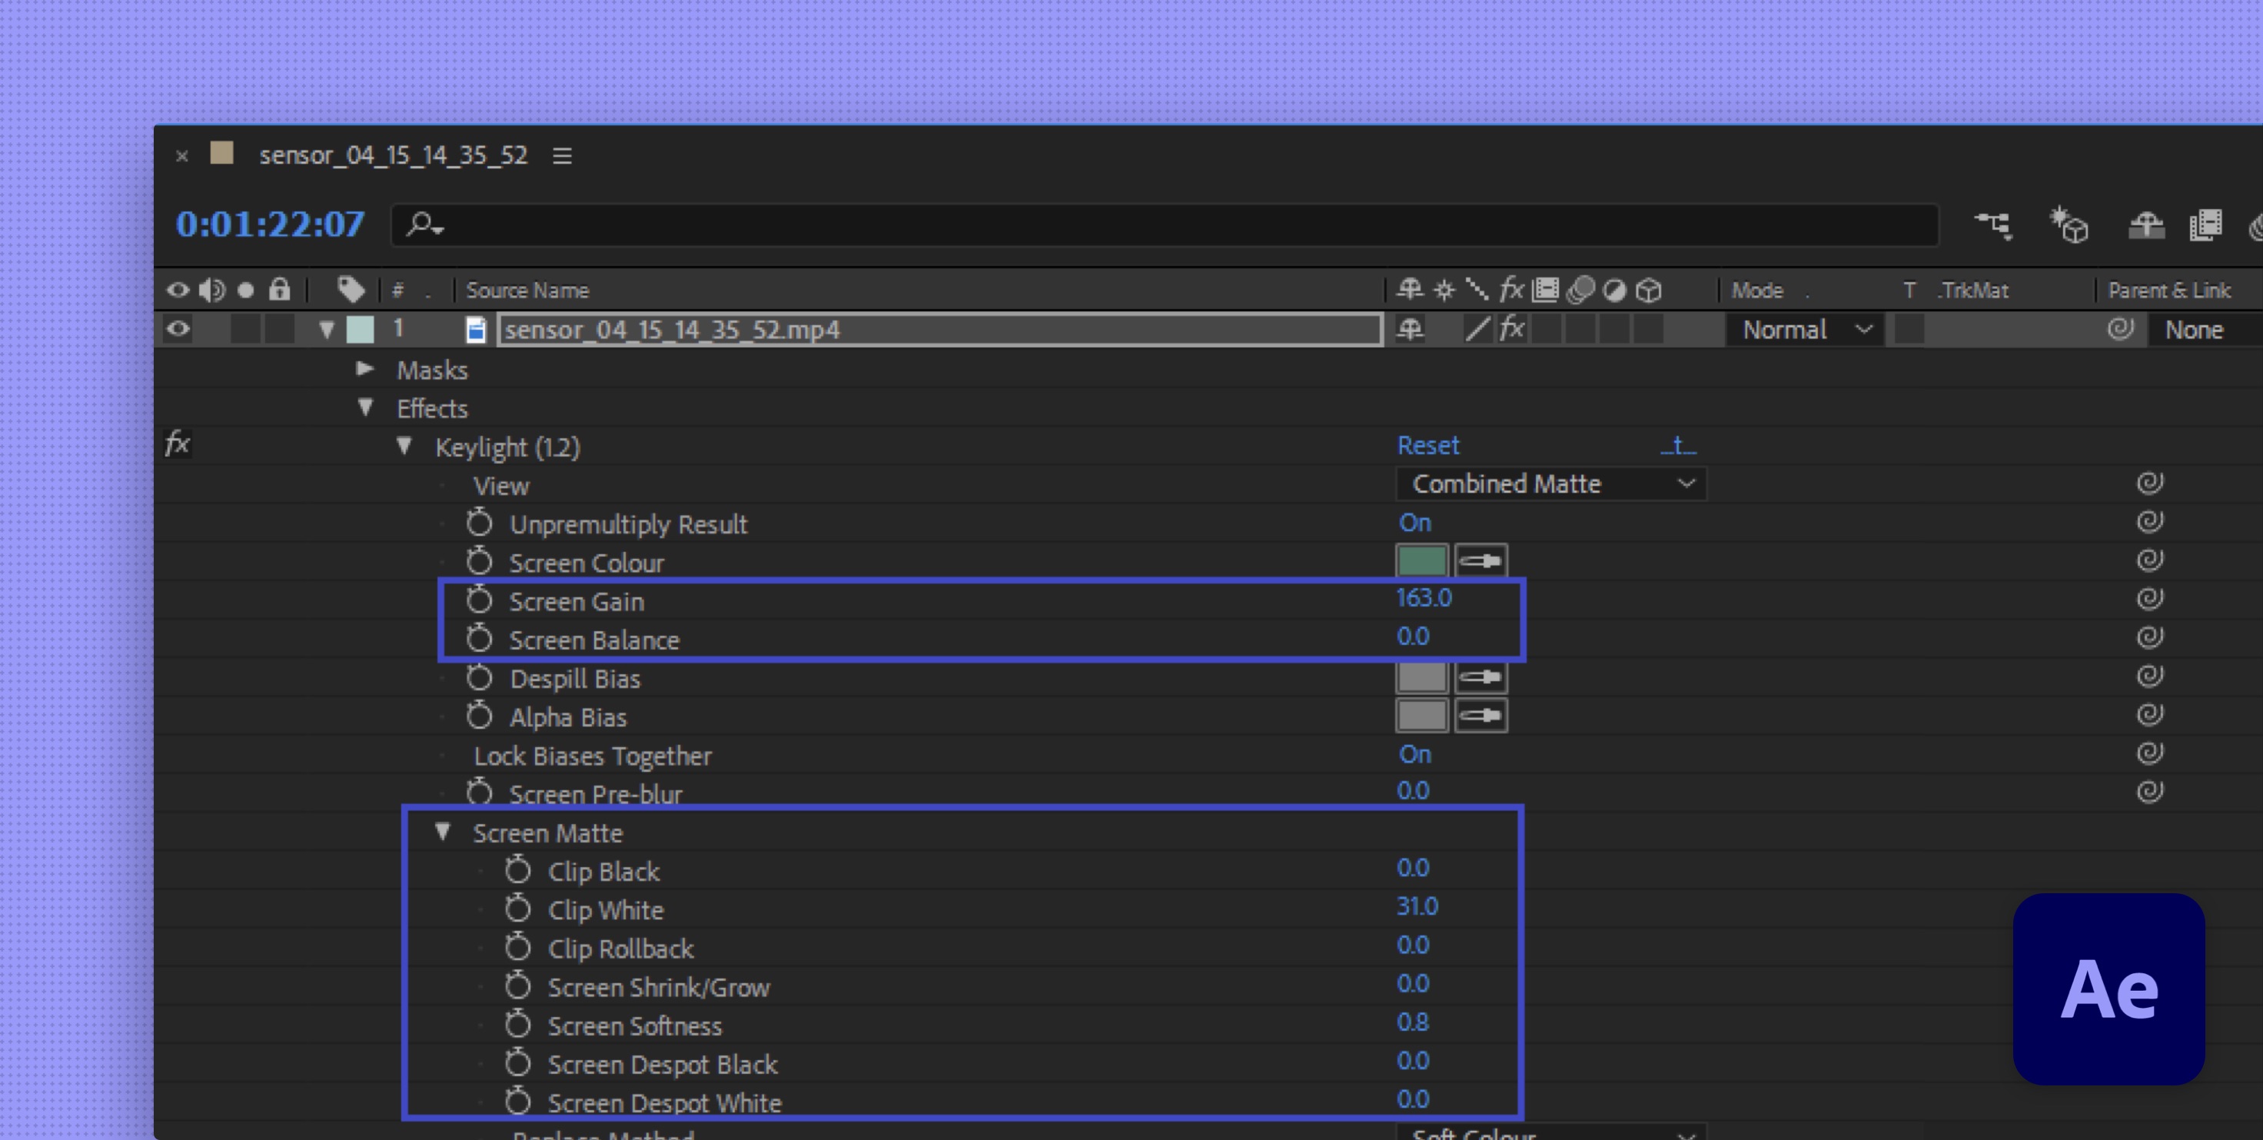Image resolution: width=2263 pixels, height=1140 pixels.
Task: Click the Screen Gain stopwatch icon
Action: 480,600
